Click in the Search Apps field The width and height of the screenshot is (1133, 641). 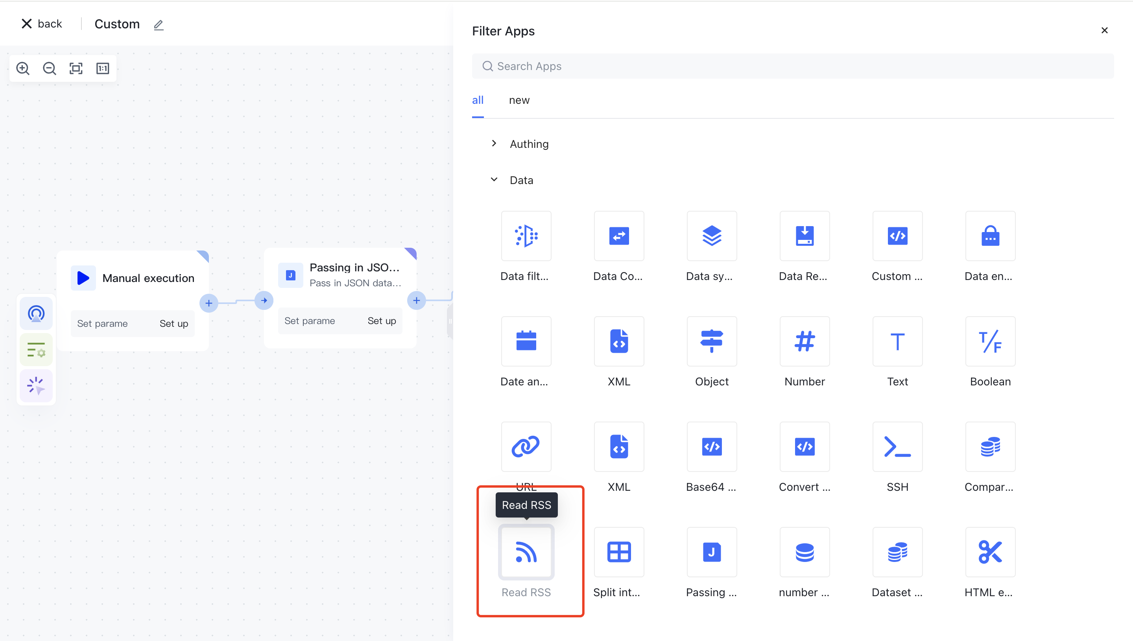tap(793, 66)
